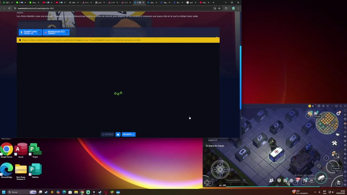Open a new browser tab
The height and width of the screenshot is (195, 347).
click(213, 2)
